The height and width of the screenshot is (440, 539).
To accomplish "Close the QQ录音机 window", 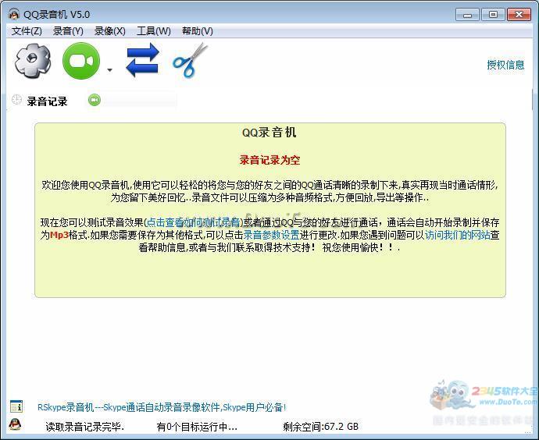I will click(x=519, y=15).
